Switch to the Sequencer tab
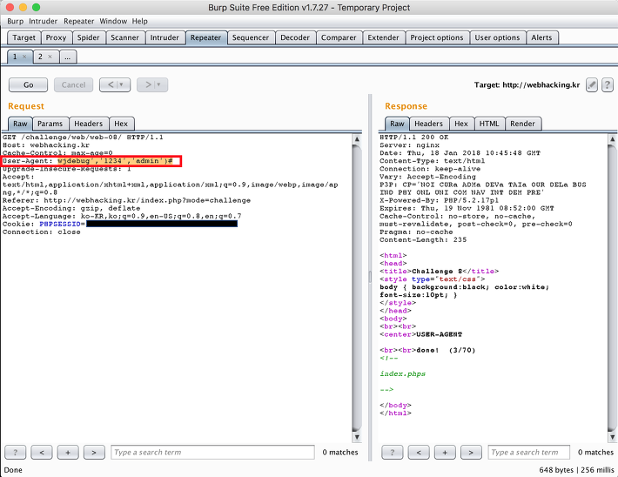This screenshot has width=618, height=477. point(251,37)
